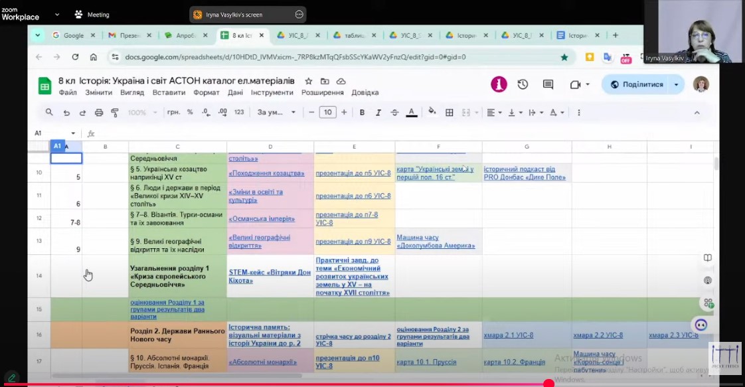Open the fill color picker
745x387 pixels.
pyautogui.click(x=432, y=113)
